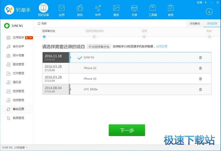Open the 教程 tutorials section

171,11
